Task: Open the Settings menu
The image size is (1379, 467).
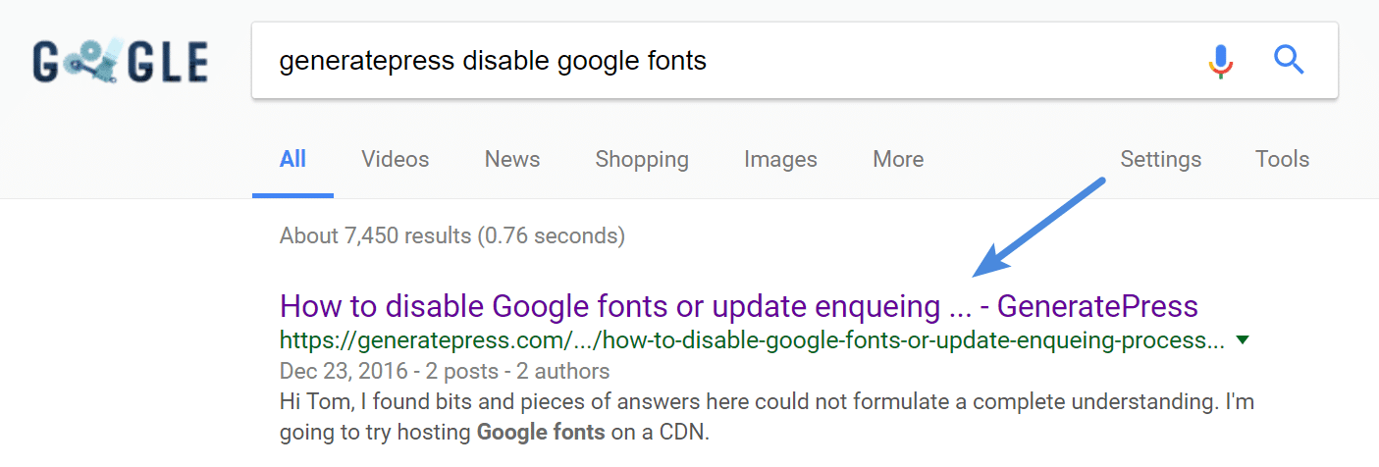Action: coord(1161,159)
